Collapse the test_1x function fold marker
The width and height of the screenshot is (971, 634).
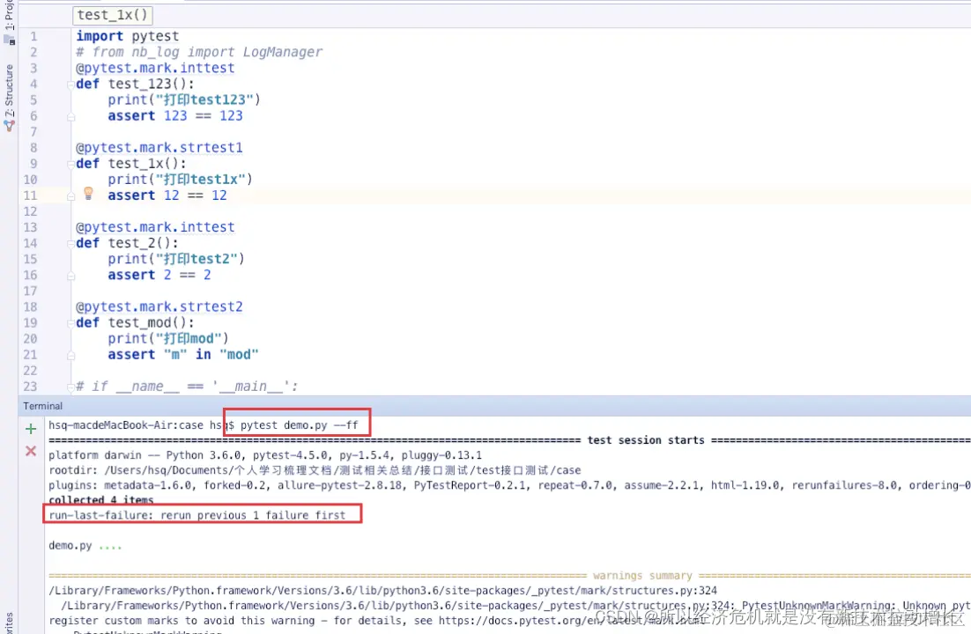click(70, 164)
